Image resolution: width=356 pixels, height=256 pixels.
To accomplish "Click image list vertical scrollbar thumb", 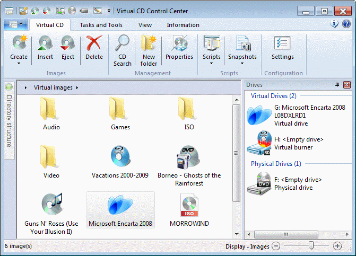I will (x=236, y=153).
